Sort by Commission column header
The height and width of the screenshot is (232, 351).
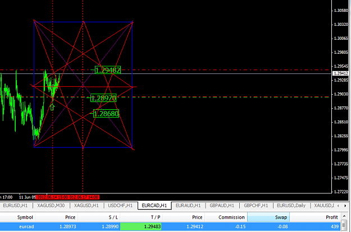point(231,217)
